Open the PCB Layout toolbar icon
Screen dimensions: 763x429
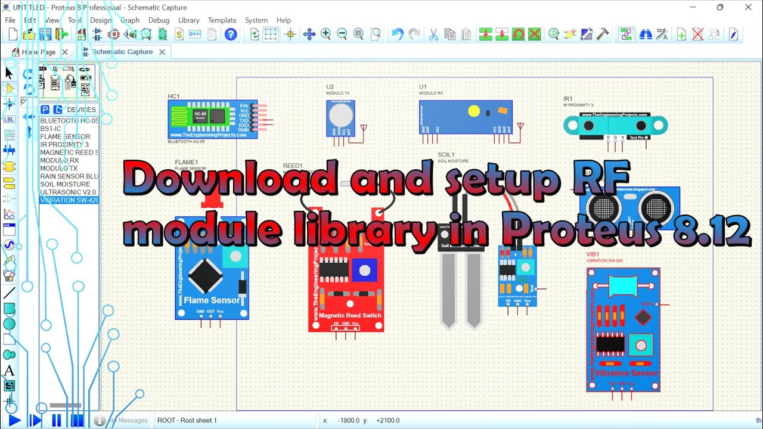113,35
